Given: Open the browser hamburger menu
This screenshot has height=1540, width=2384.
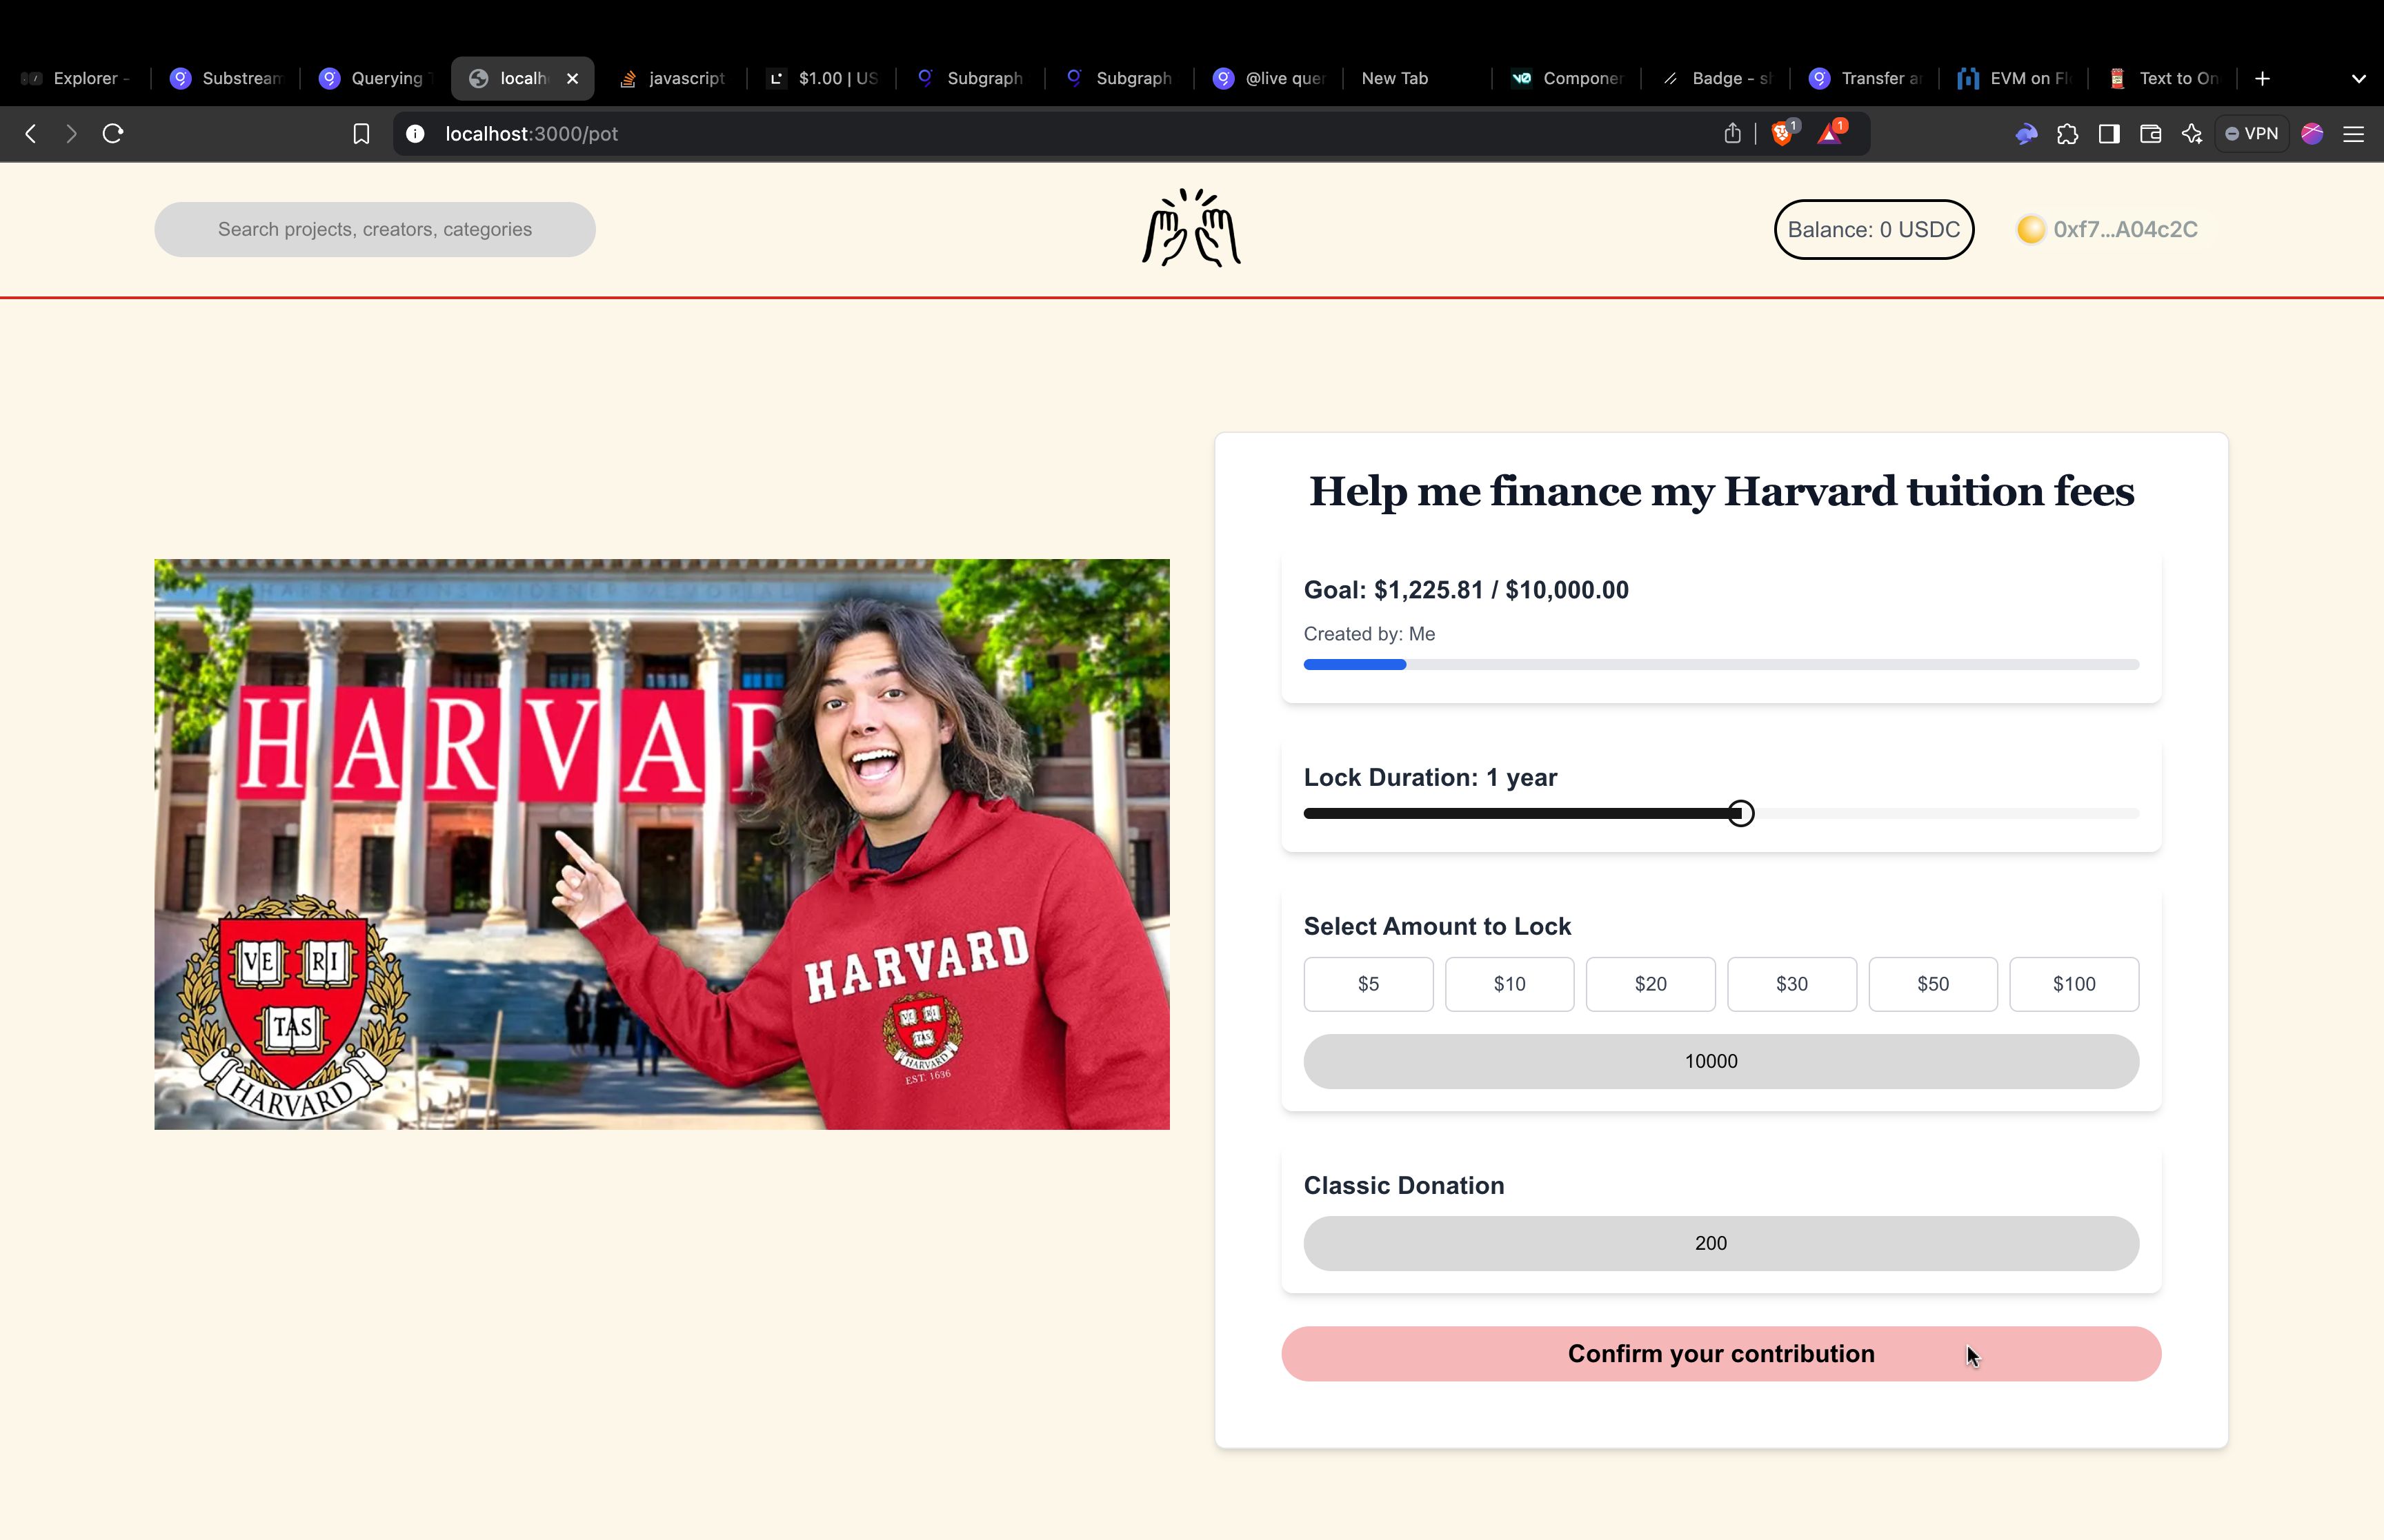Looking at the screenshot, I should (2354, 134).
